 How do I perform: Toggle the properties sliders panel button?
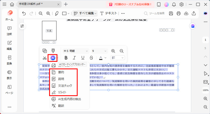(22, 26)
